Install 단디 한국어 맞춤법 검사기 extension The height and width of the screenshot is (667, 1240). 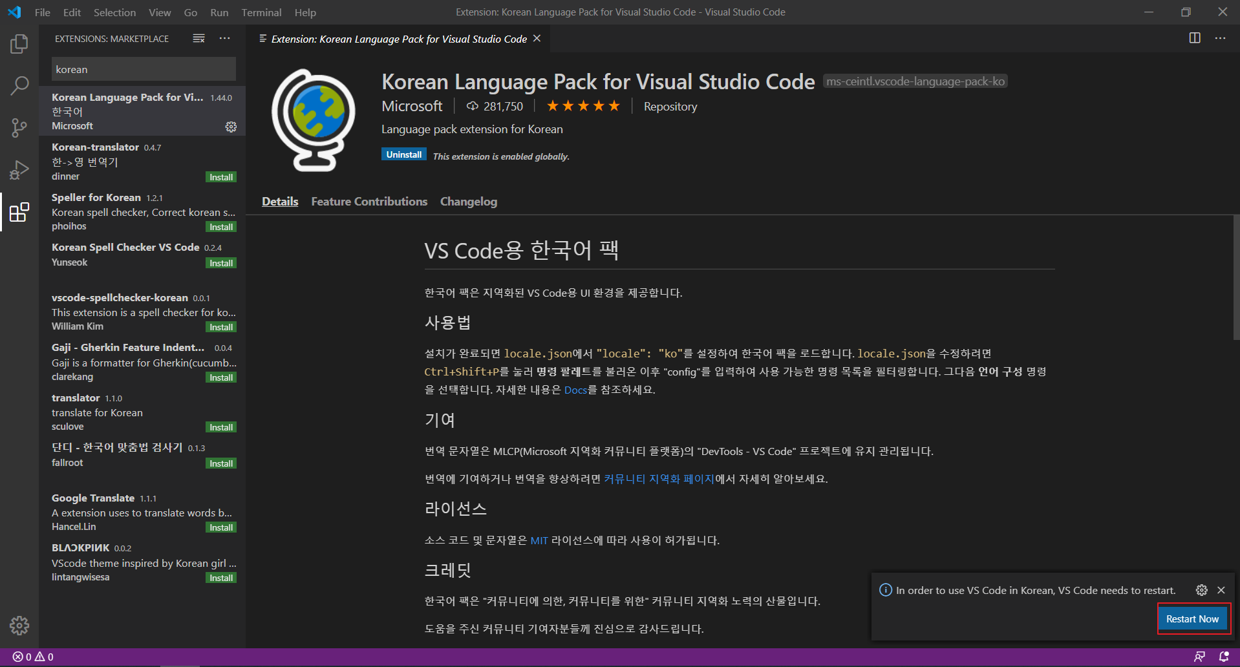(x=221, y=463)
